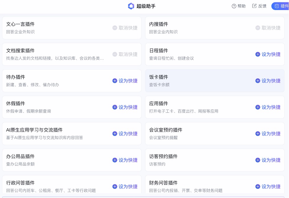Click the 反馈 edit icon
This screenshot has height=198, width=289.
tap(254, 6)
